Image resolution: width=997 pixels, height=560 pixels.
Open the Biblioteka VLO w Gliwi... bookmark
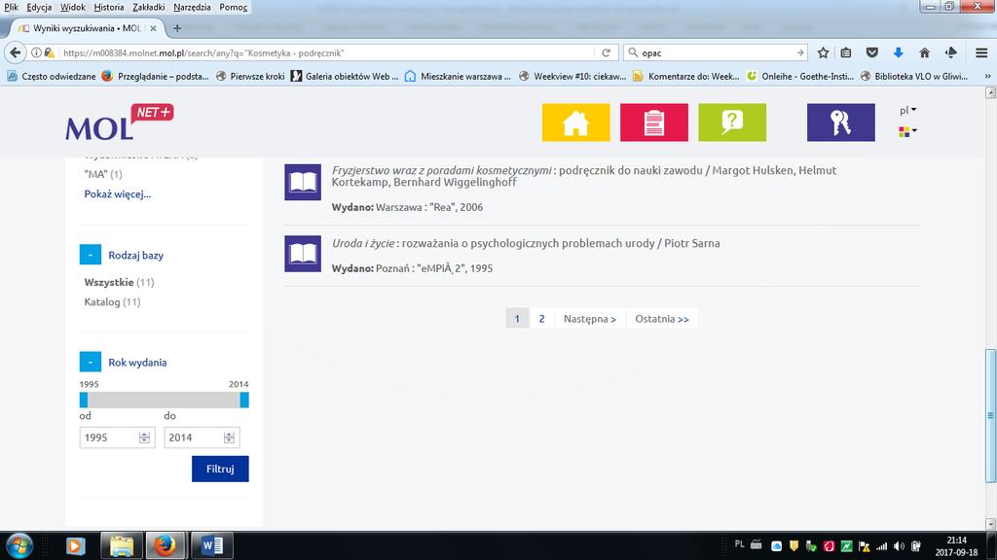(x=914, y=76)
